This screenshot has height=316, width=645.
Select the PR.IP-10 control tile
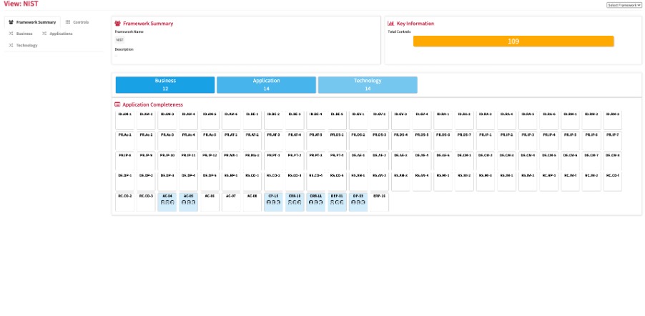[x=167, y=162]
